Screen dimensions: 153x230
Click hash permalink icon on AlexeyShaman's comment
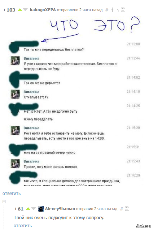pyautogui.click(x=122, y=209)
